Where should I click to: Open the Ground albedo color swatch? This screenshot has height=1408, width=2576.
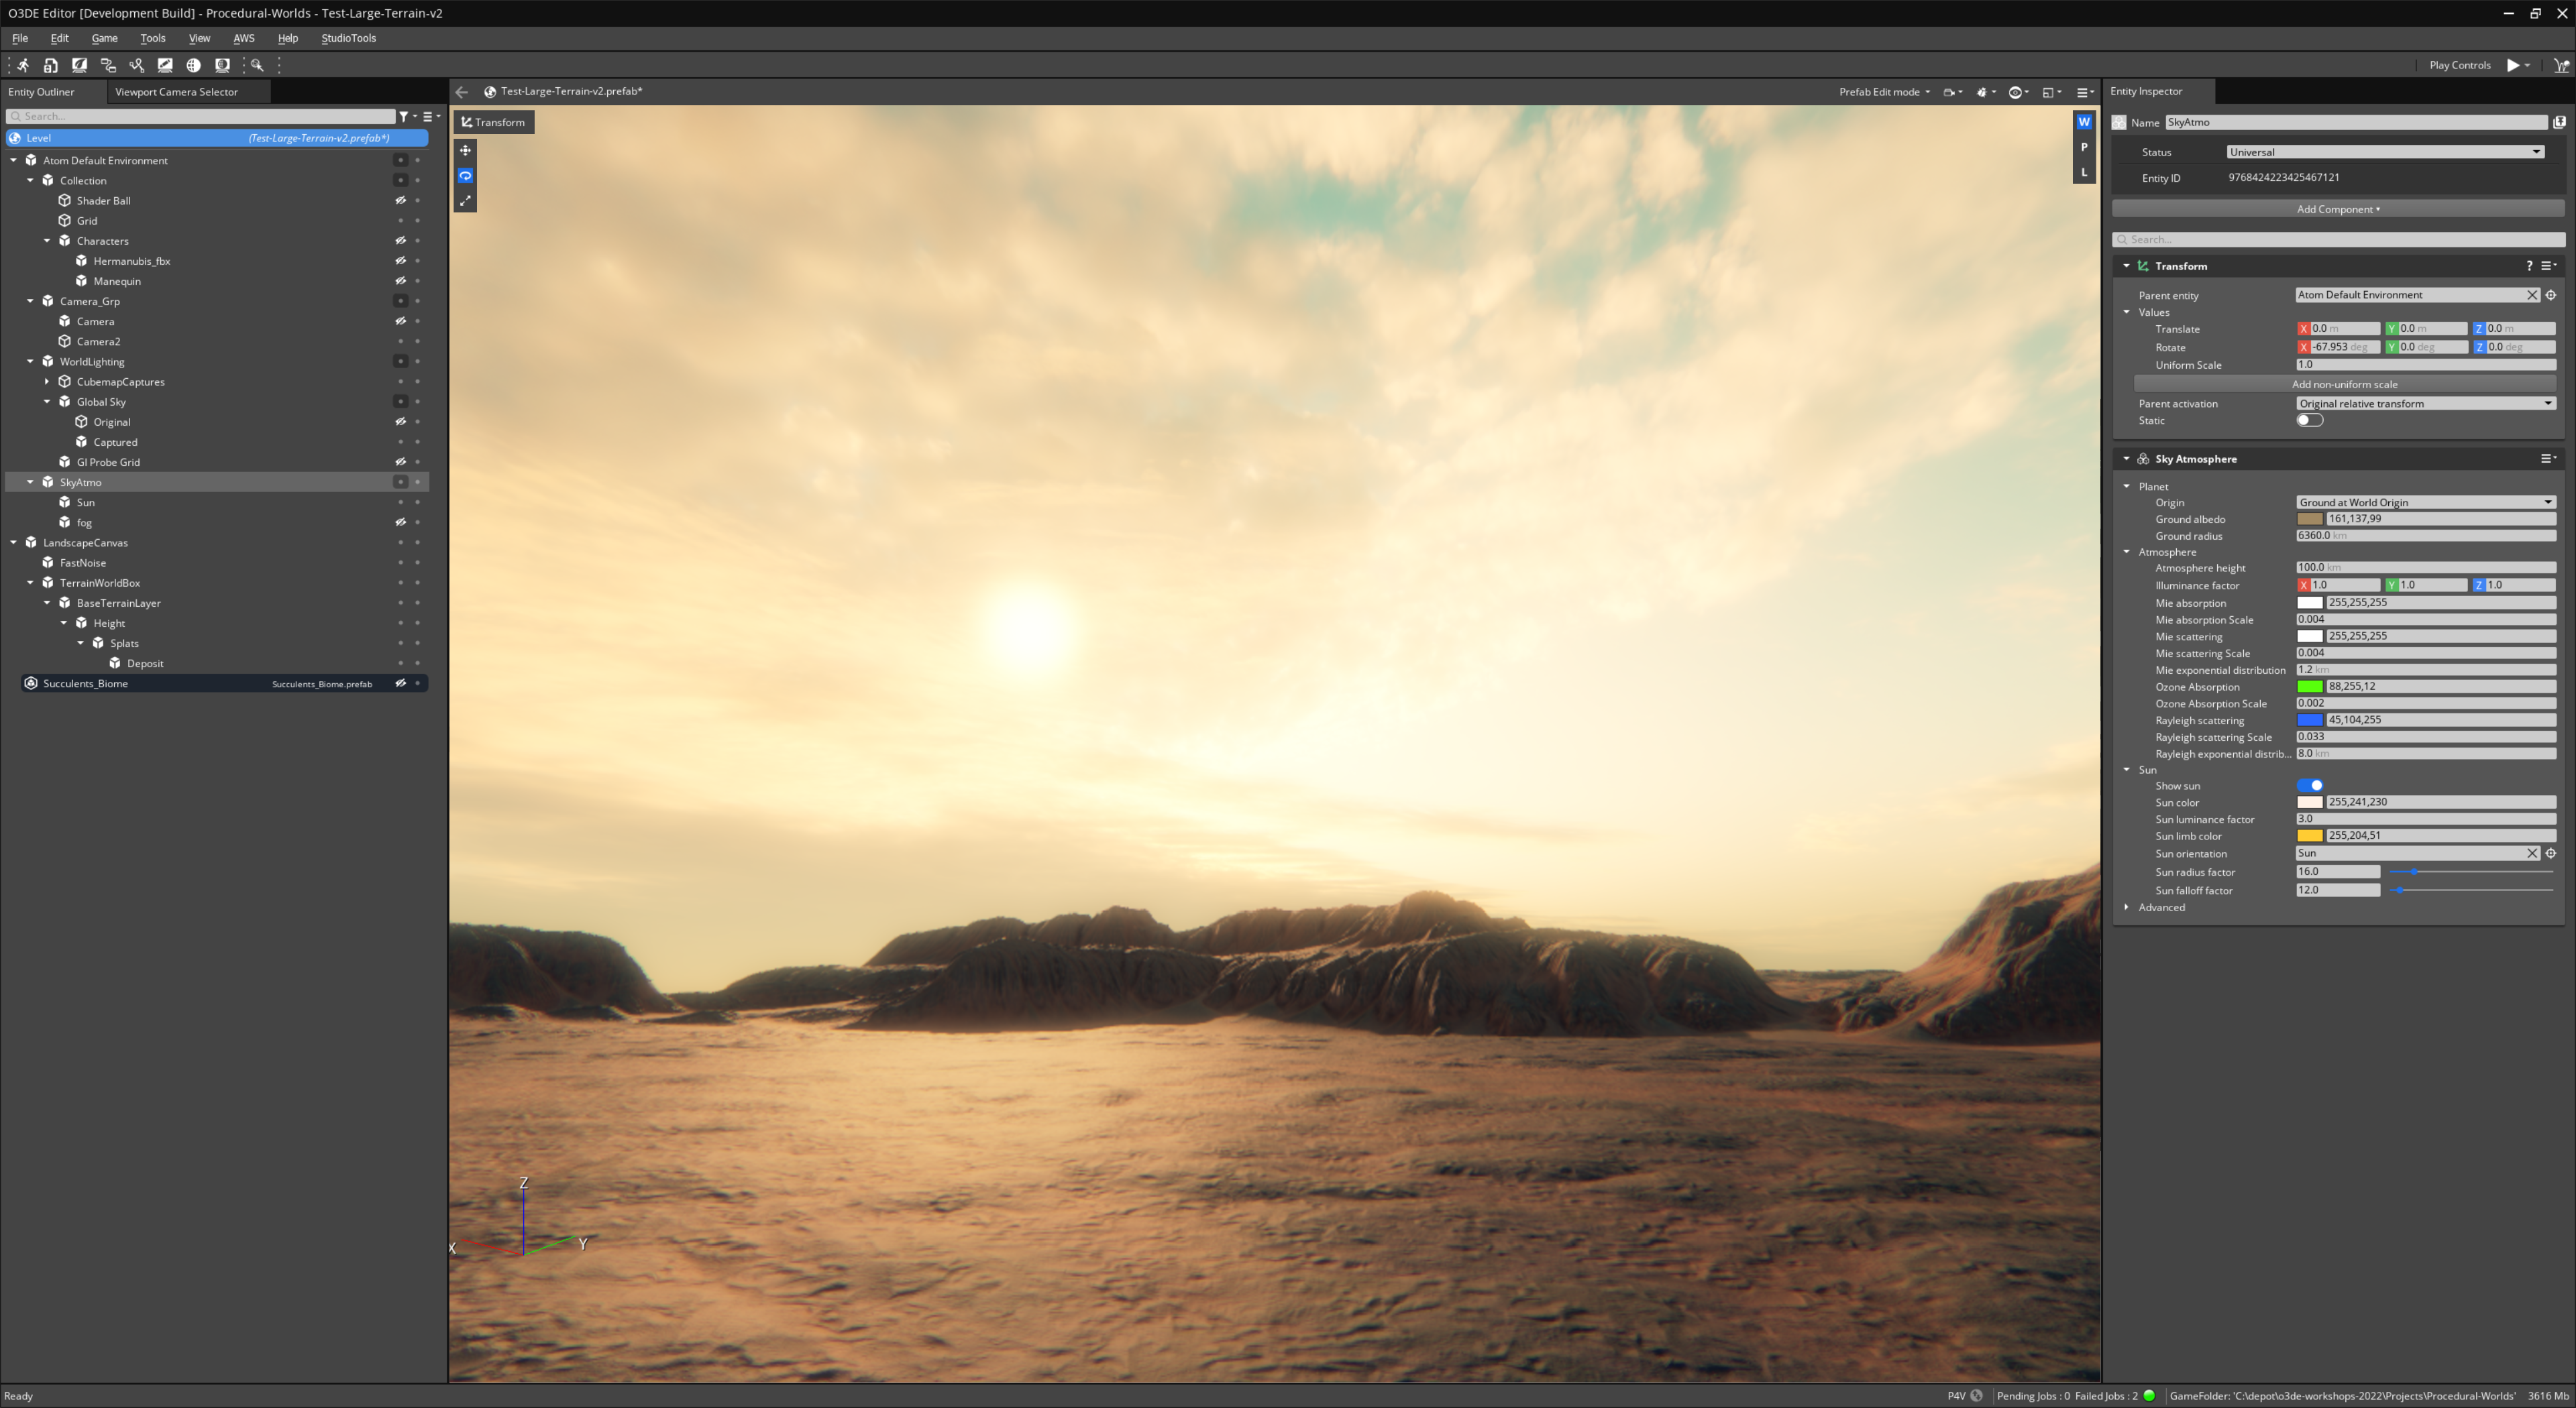pyautogui.click(x=2309, y=520)
